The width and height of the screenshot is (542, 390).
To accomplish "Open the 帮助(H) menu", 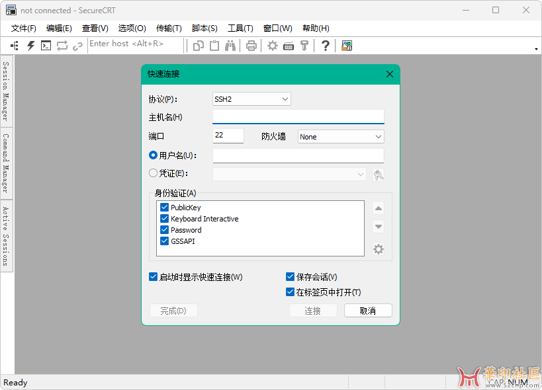I will [316, 28].
